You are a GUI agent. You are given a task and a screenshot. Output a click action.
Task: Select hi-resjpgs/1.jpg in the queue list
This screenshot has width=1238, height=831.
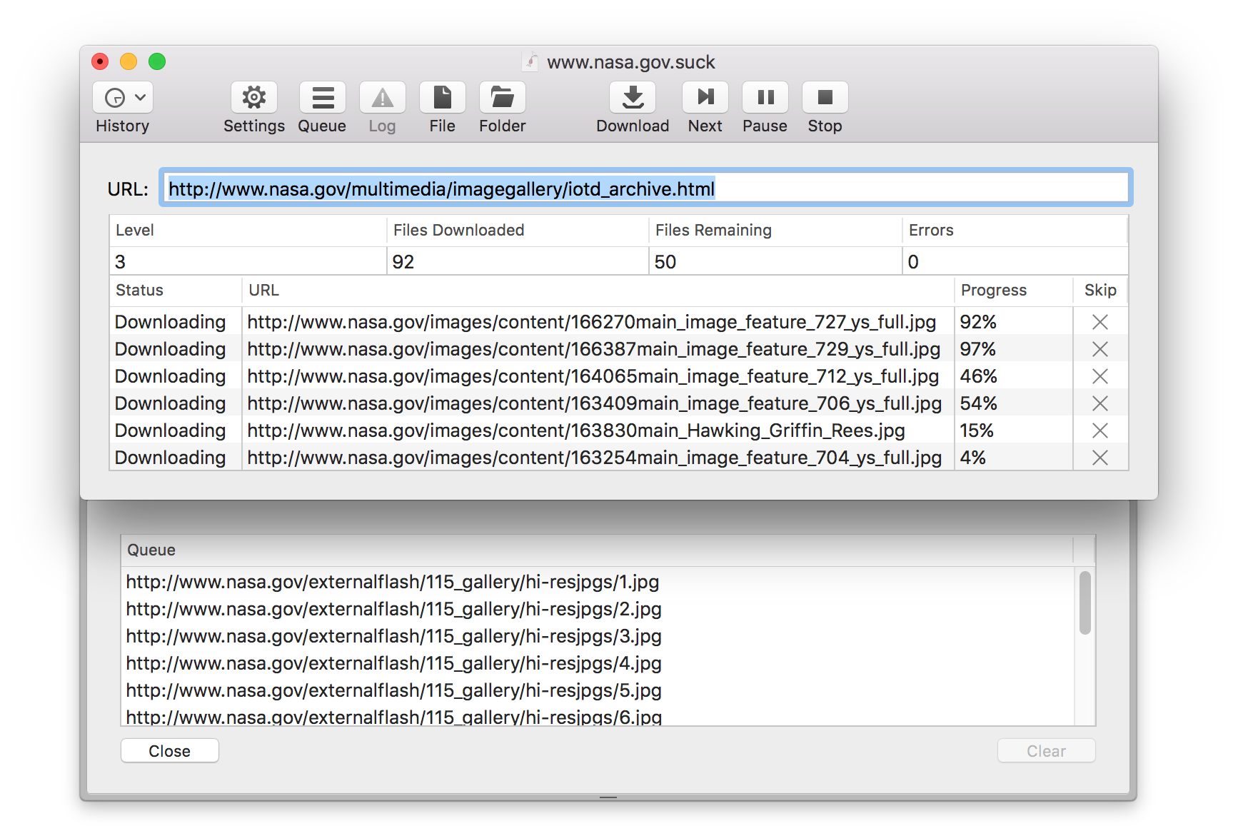point(392,582)
